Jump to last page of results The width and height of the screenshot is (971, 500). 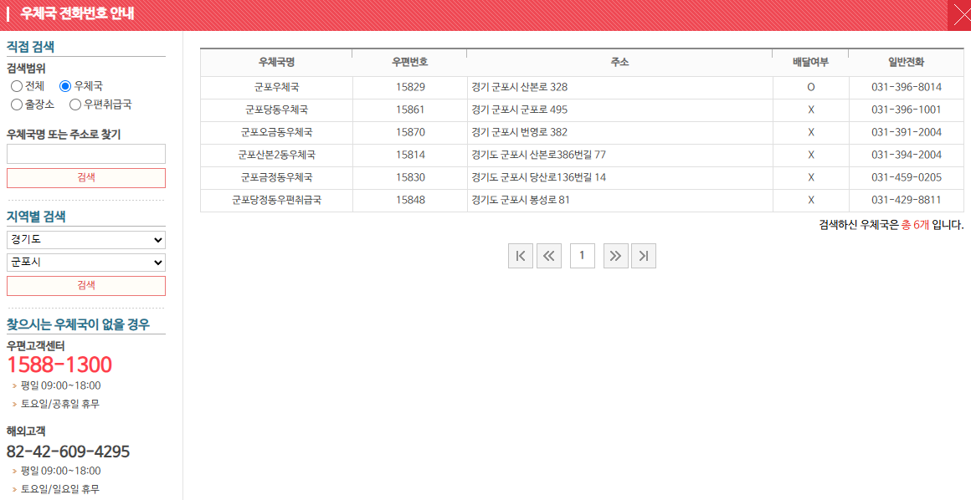click(x=644, y=256)
